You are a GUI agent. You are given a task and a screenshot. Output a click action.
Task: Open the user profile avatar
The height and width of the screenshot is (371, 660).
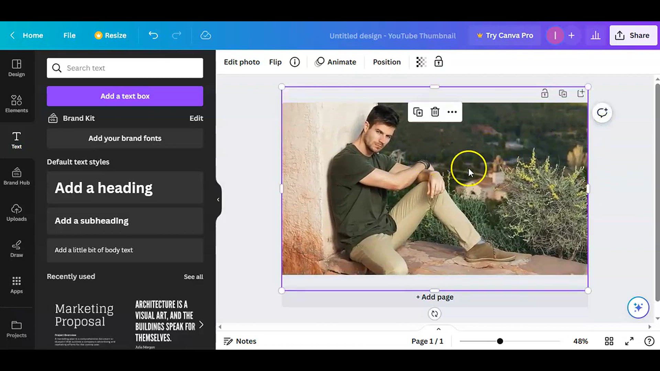(555, 35)
